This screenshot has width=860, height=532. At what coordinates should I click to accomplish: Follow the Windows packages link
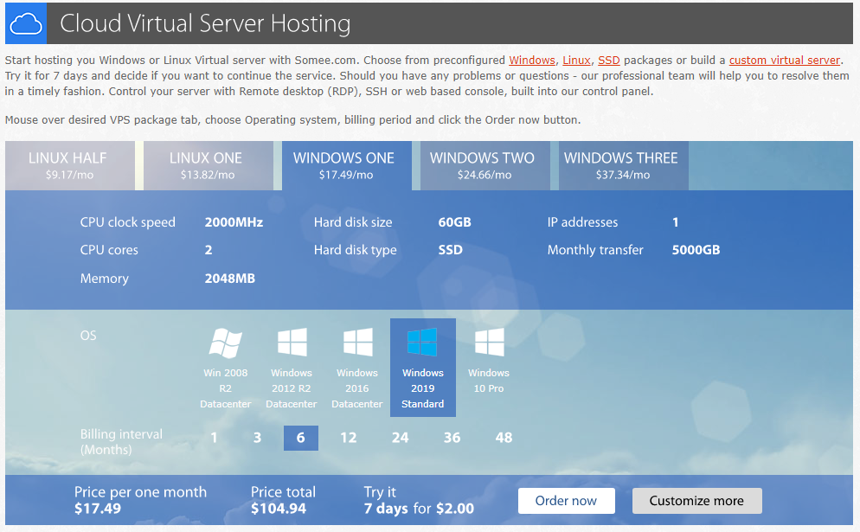(532, 61)
